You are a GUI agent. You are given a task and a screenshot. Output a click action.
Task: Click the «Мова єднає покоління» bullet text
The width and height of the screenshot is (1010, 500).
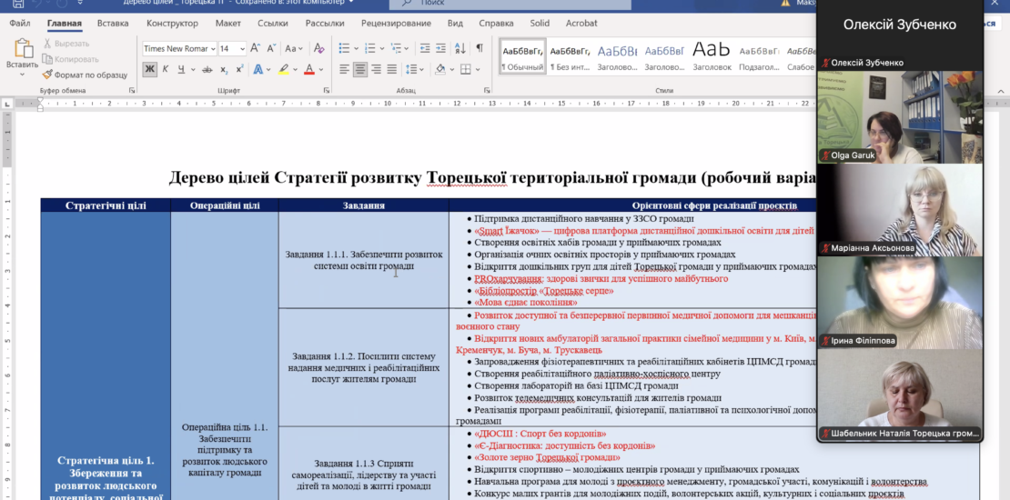pos(526,303)
